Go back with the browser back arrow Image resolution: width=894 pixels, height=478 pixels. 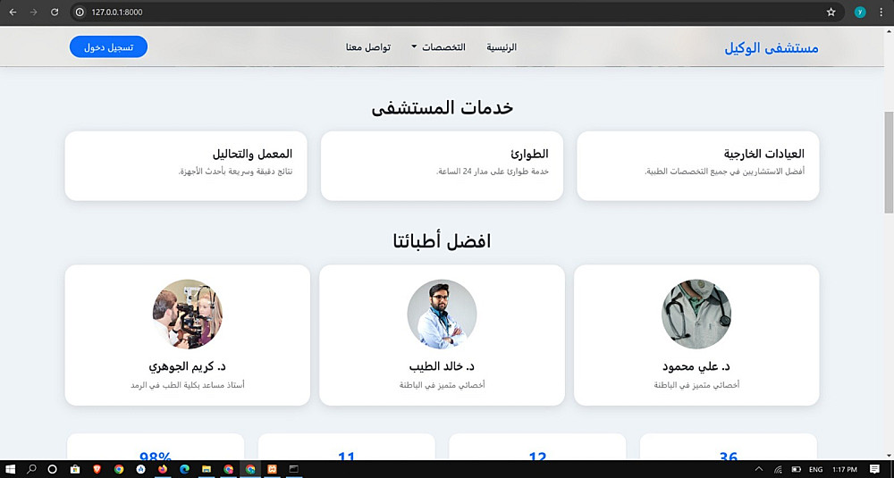tap(13, 12)
